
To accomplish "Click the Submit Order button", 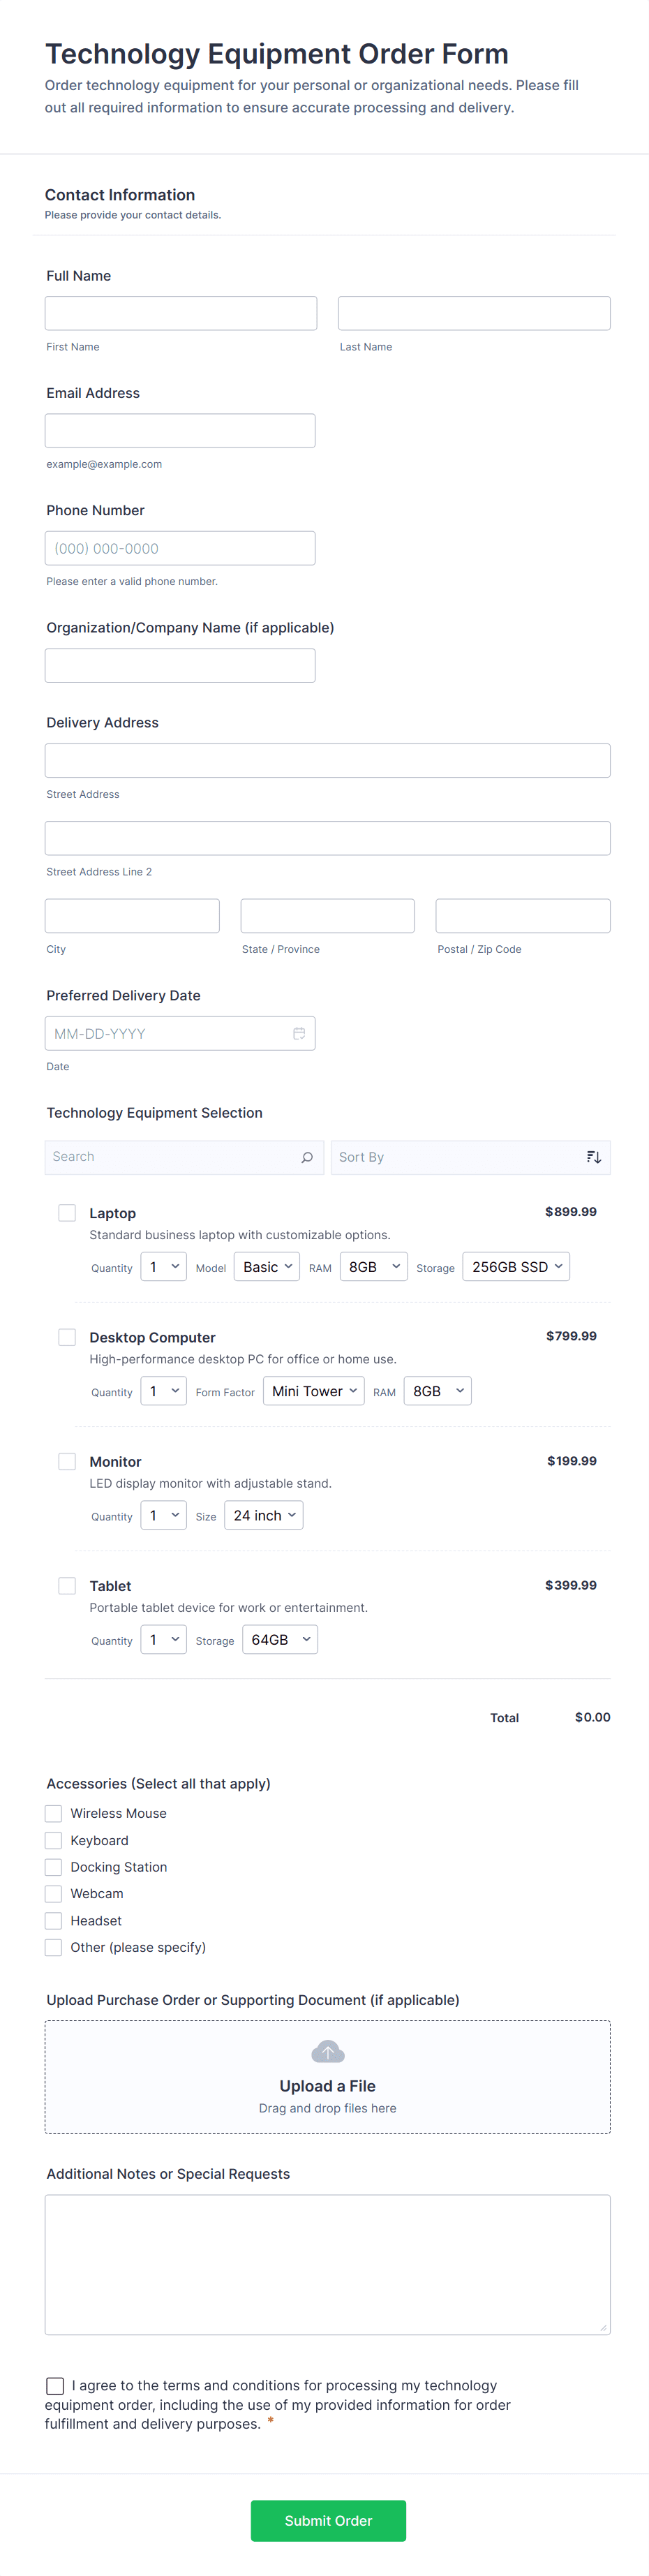I will [328, 2521].
